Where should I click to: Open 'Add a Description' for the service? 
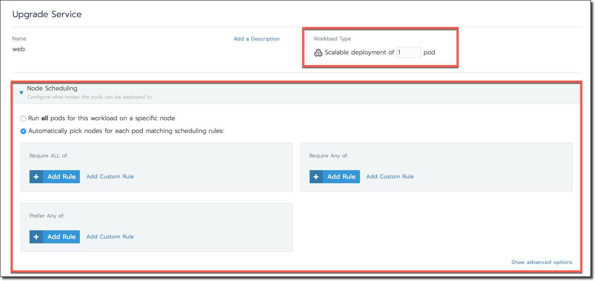[x=256, y=38]
